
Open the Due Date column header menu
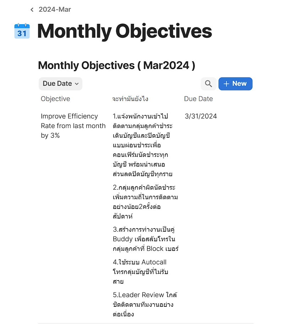click(x=198, y=99)
